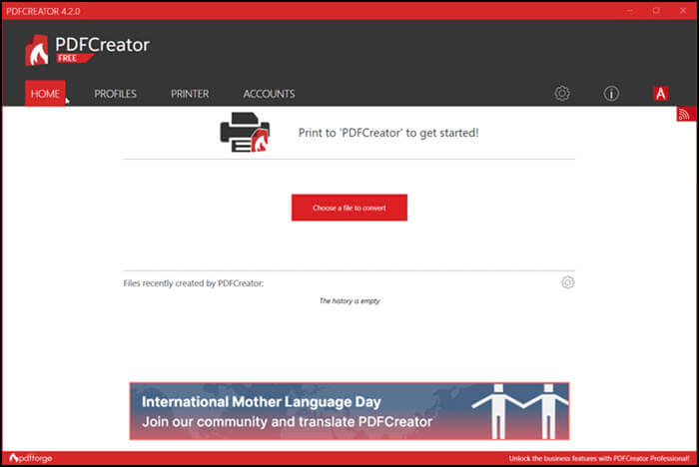The image size is (699, 467).
Task: Open the RSS news feed icon
Action: (684, 115)
